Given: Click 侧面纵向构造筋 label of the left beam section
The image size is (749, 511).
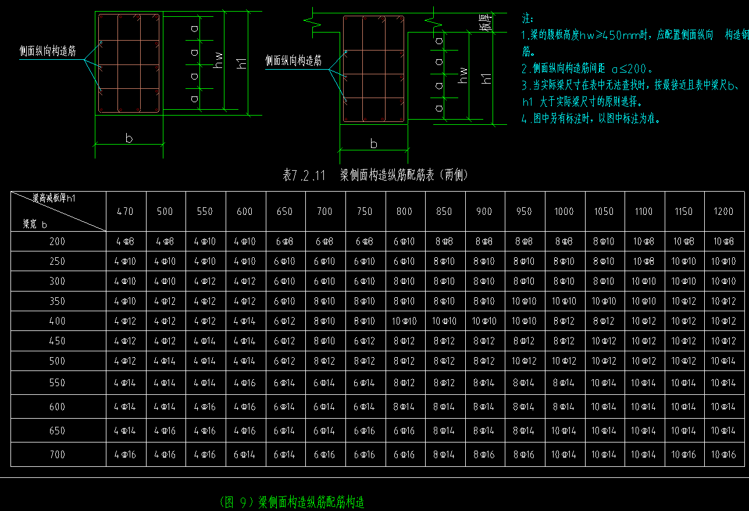Looking at the screenshot, I should pyautogui.click(x=48, y=51).
